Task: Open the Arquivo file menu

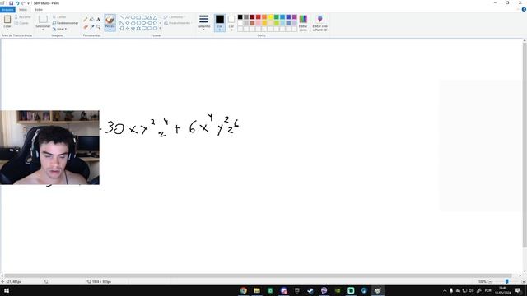Action: pos(7,9)
